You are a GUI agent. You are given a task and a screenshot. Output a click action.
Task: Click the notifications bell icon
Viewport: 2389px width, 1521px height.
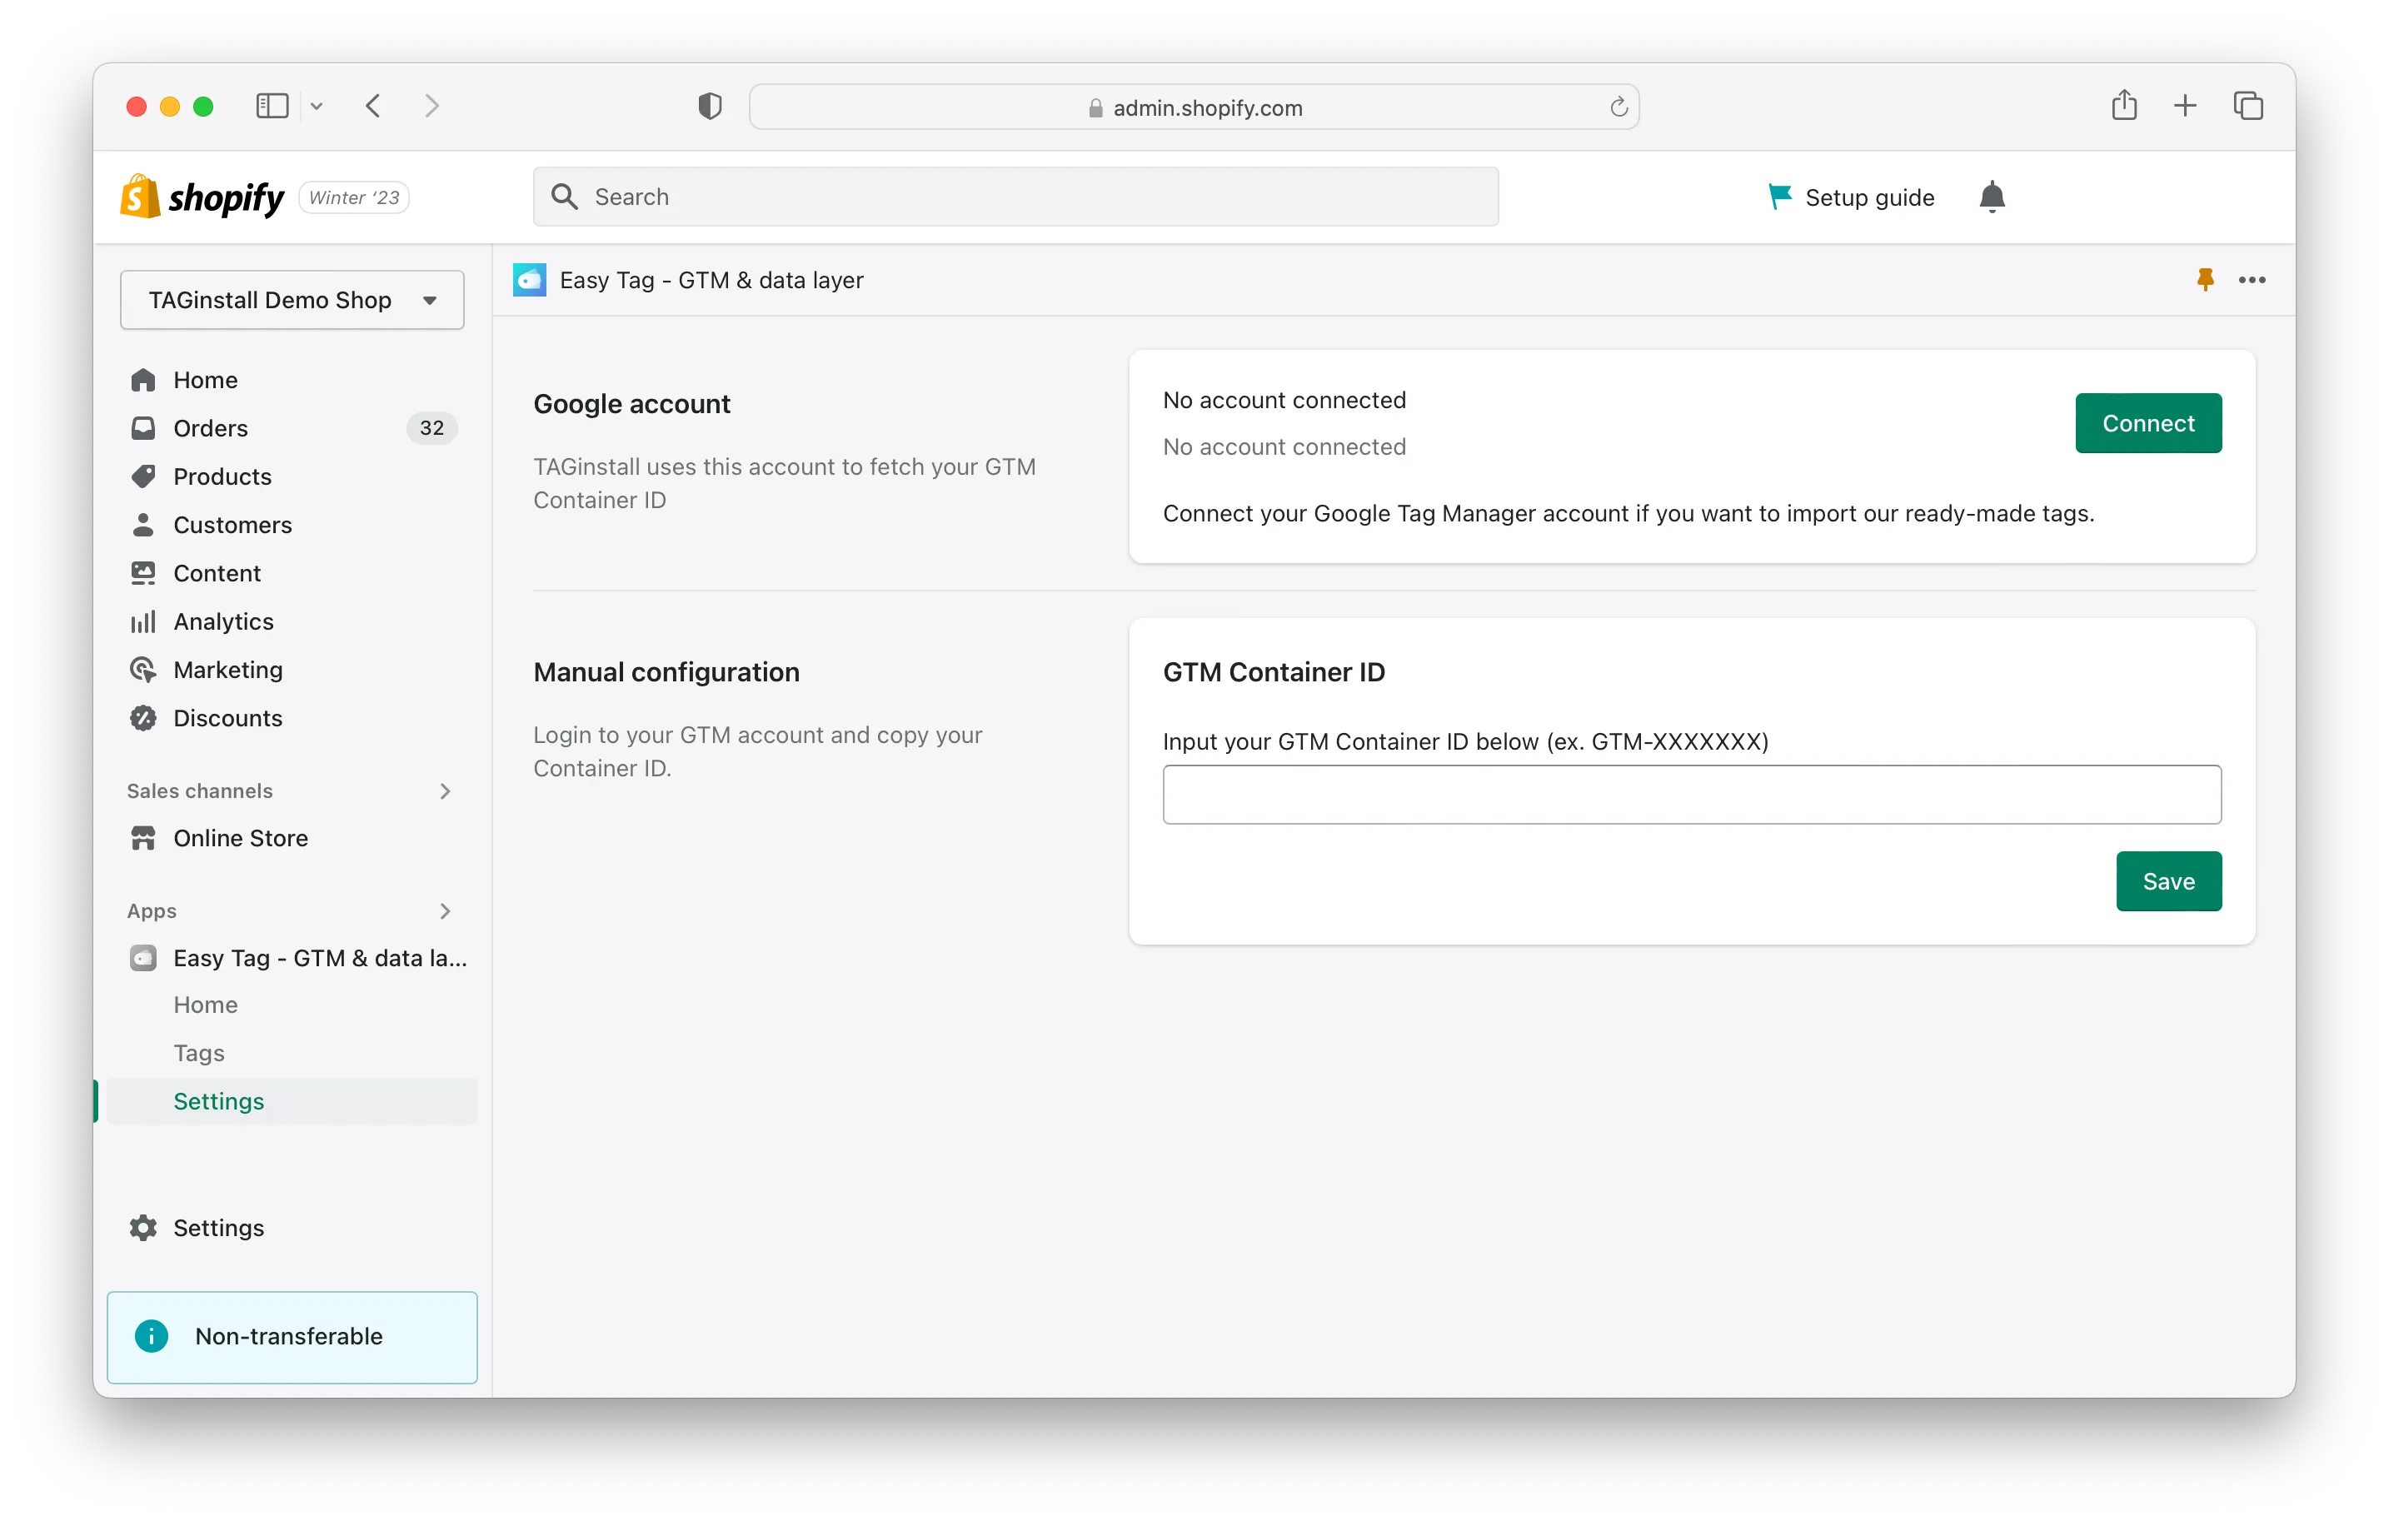pyautogui.click(x=1991, y=197)
